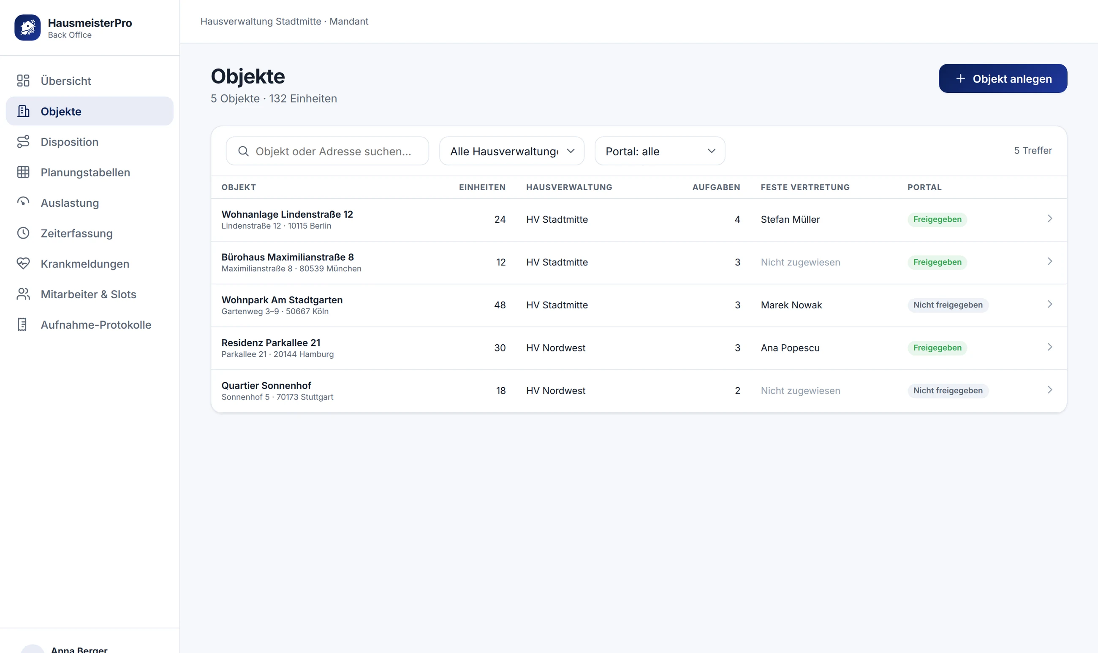
Task: Open Quartier Sonnenhof object name
Action: coord(266,386)
